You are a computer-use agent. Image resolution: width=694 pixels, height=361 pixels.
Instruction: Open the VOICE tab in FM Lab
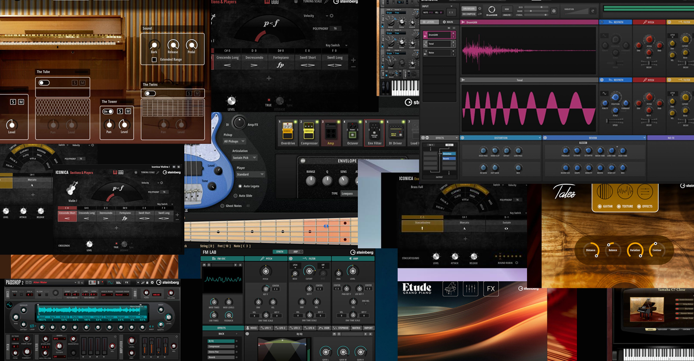pyautogui.click(x=252, y=328)
